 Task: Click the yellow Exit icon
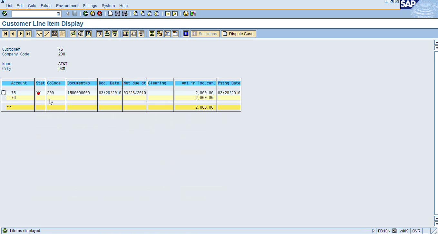click(x=92, y=14)
